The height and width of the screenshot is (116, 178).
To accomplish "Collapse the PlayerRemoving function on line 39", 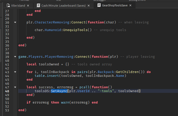I will [15, 56].
